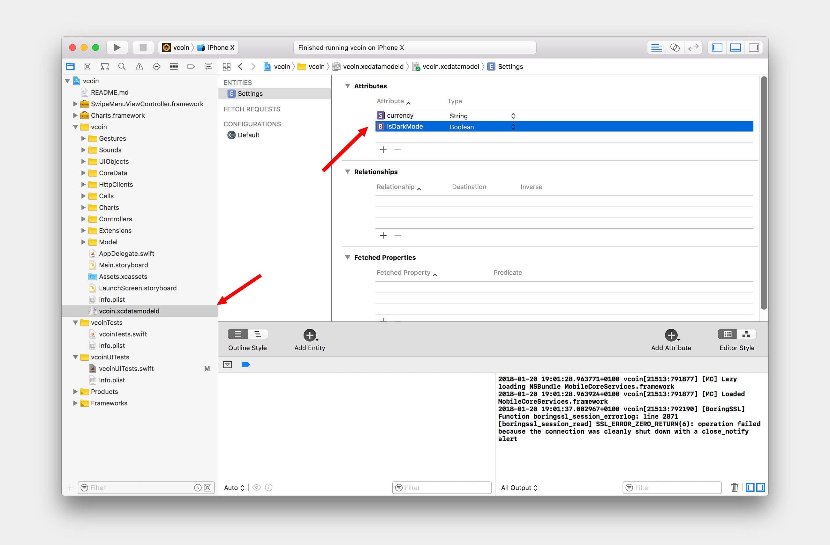Click the Add Entity plus icon
Viewport: 830px width, 545px height.
(x=309, y=335)
